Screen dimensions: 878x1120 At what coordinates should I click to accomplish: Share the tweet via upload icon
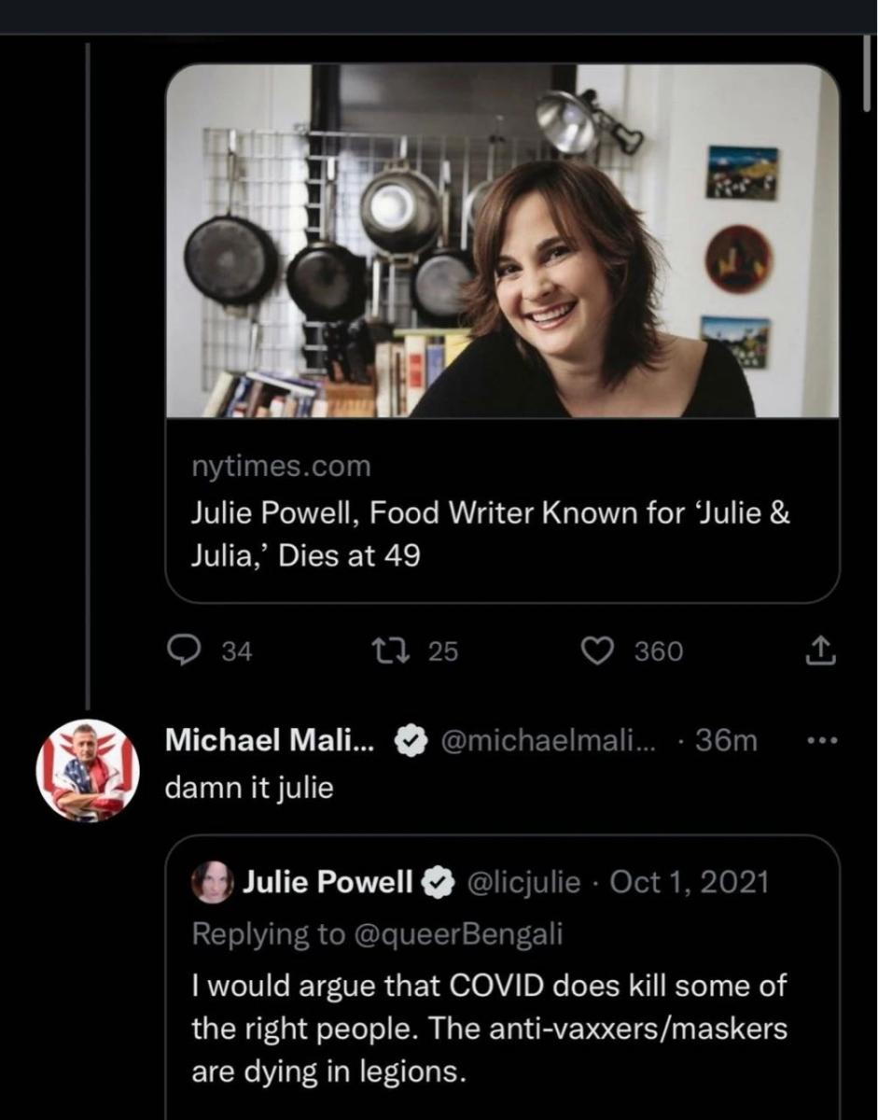pyautogui.click(x=822, y=651)
